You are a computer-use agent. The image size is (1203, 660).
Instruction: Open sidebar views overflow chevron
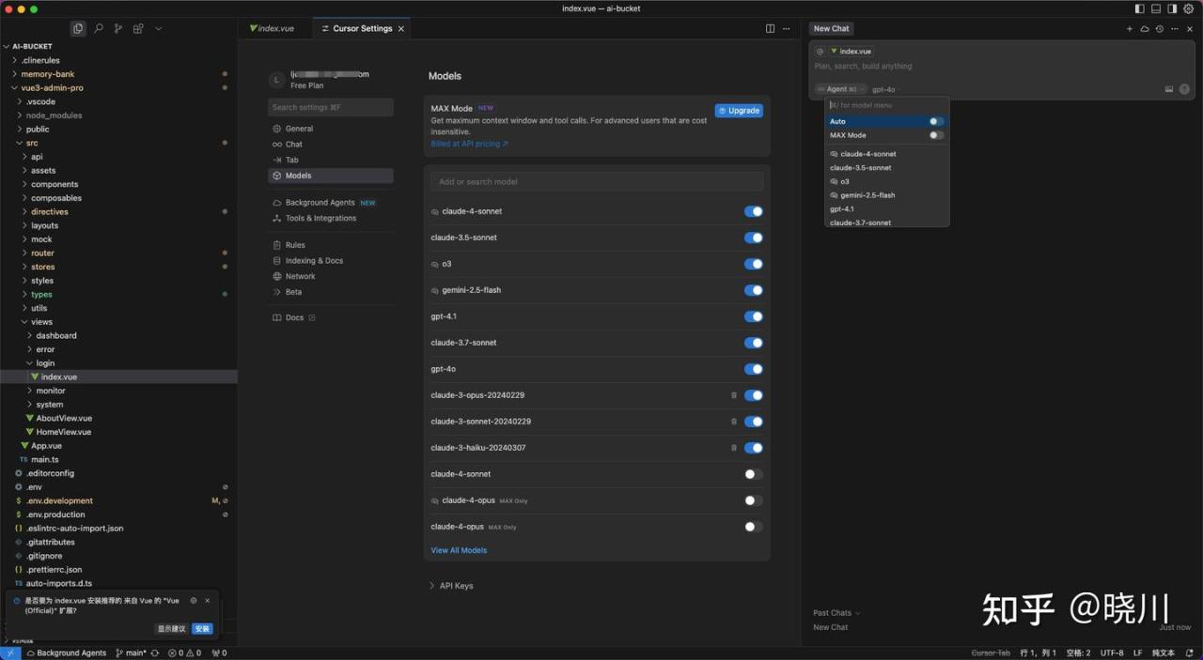(158, 29)
